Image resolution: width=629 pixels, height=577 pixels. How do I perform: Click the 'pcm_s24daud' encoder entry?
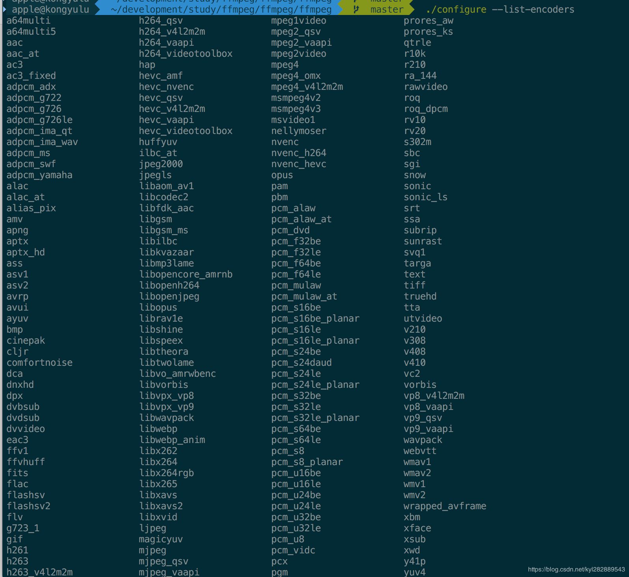pyautogui.click(x=301, y=363)
